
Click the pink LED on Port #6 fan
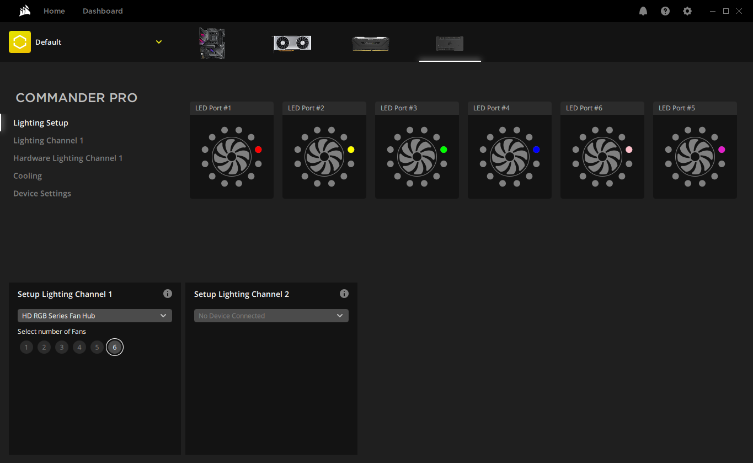[629, 150]
